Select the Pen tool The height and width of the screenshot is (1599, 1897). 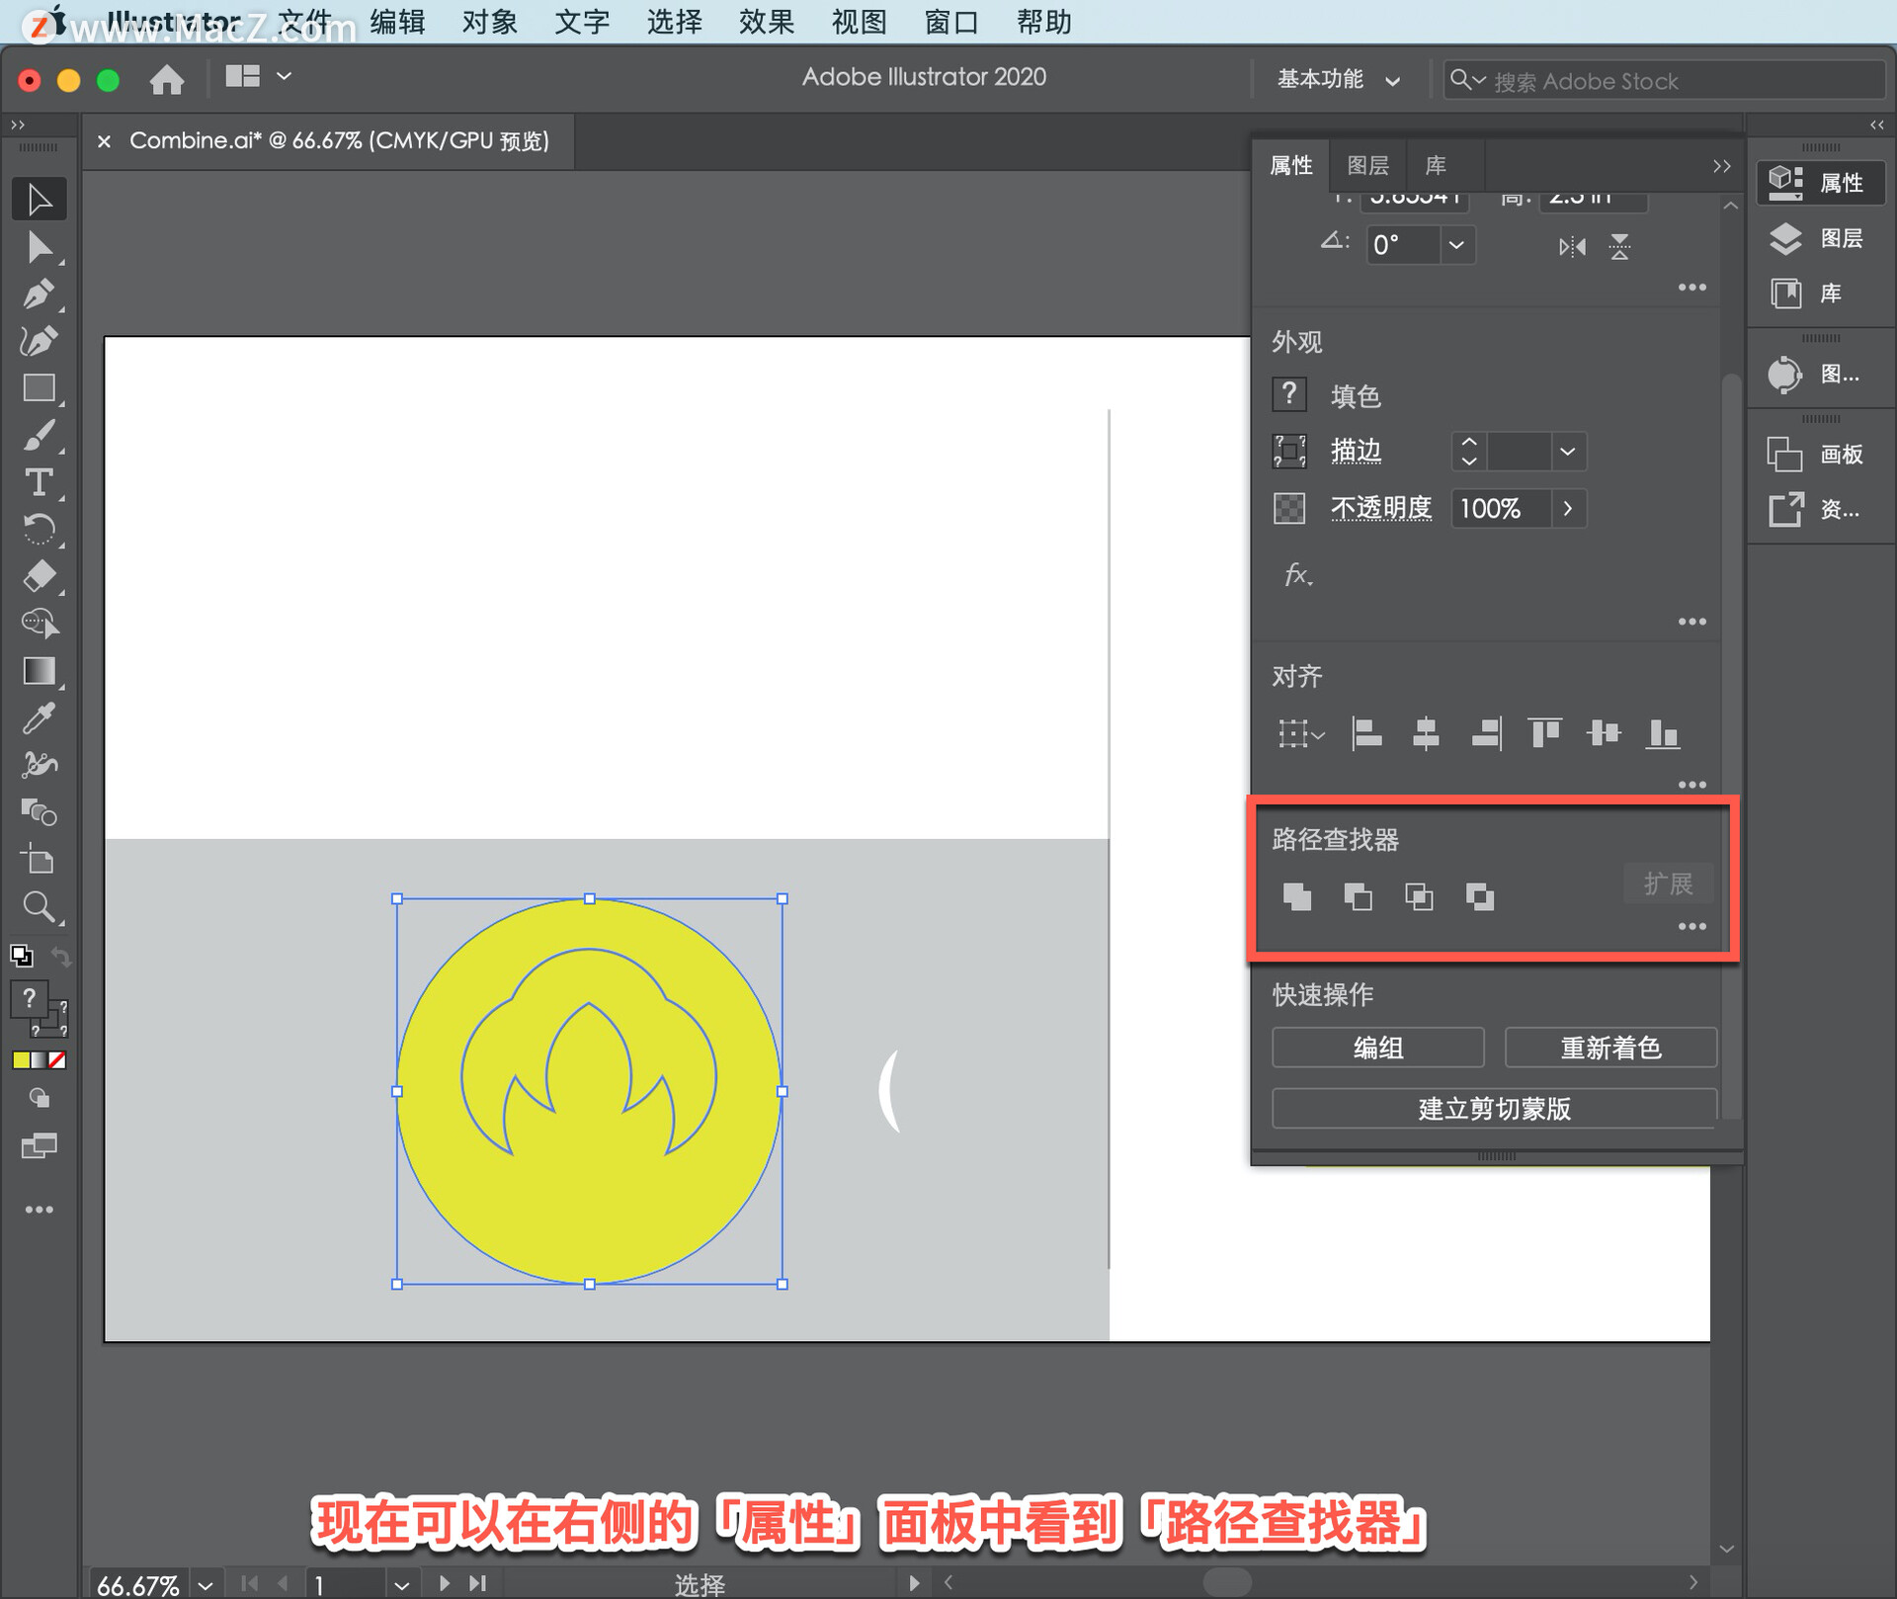(x=38, y=295)
